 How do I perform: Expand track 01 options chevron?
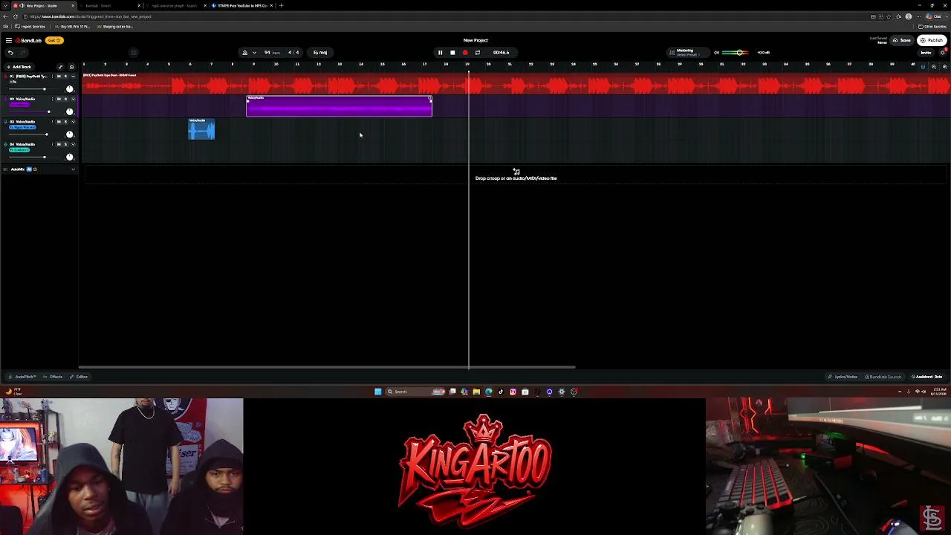click(x=73, y=77)
